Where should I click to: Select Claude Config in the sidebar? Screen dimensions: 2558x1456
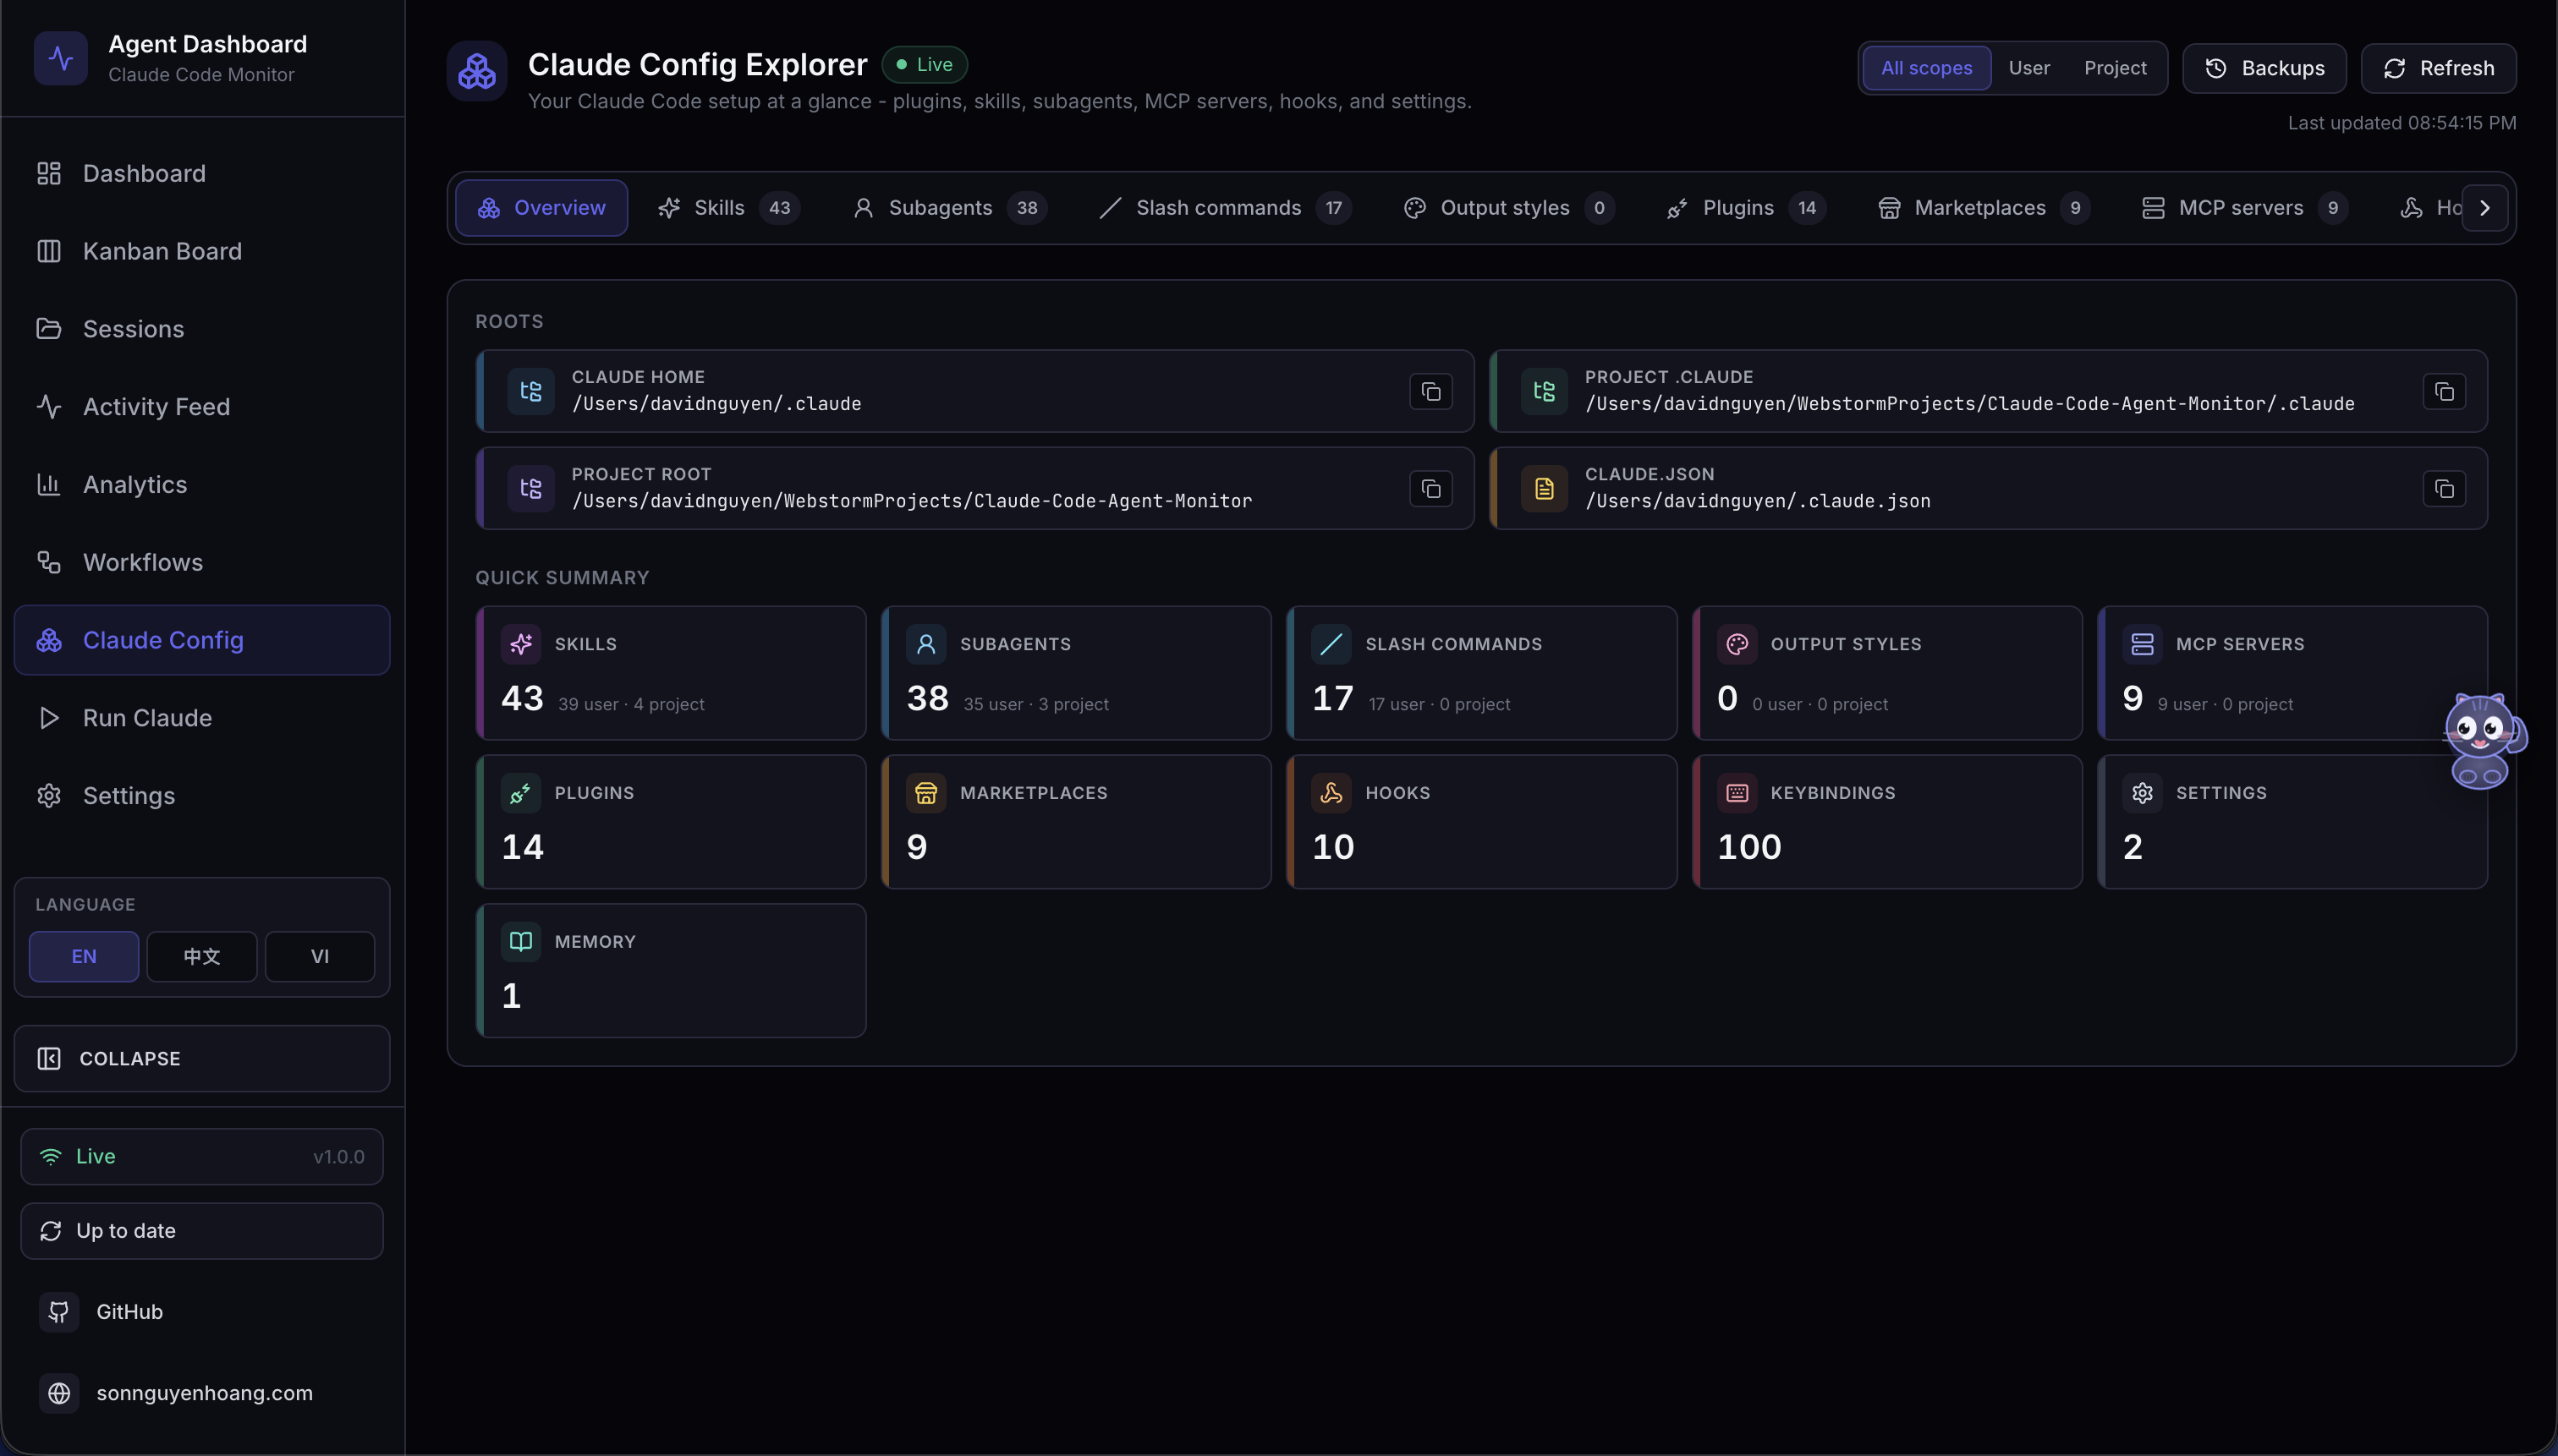click(x=202, y=640)
